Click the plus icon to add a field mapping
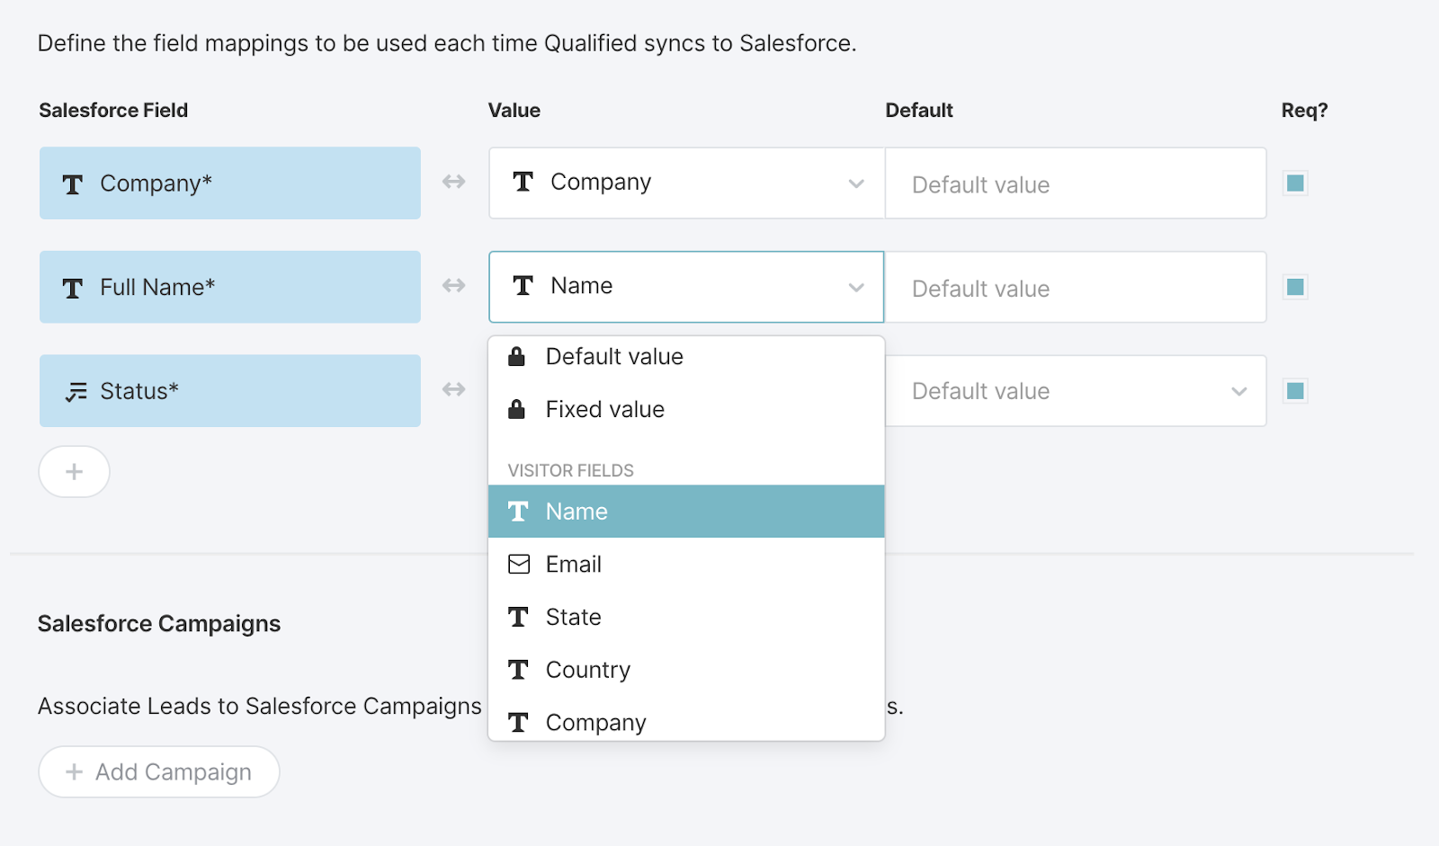Screen dimensions: 1439x846 (74, 471)
